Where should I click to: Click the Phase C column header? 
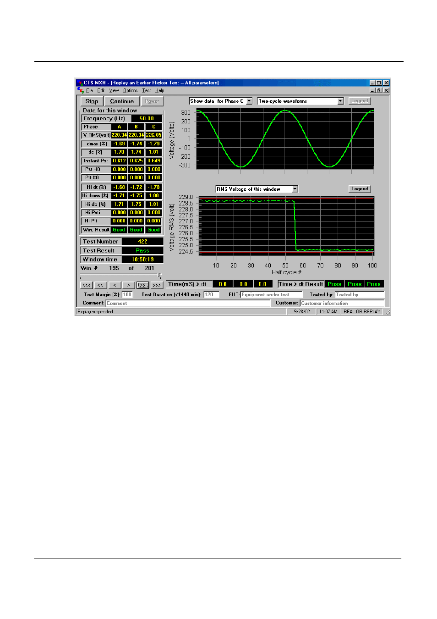click(154, 127)
